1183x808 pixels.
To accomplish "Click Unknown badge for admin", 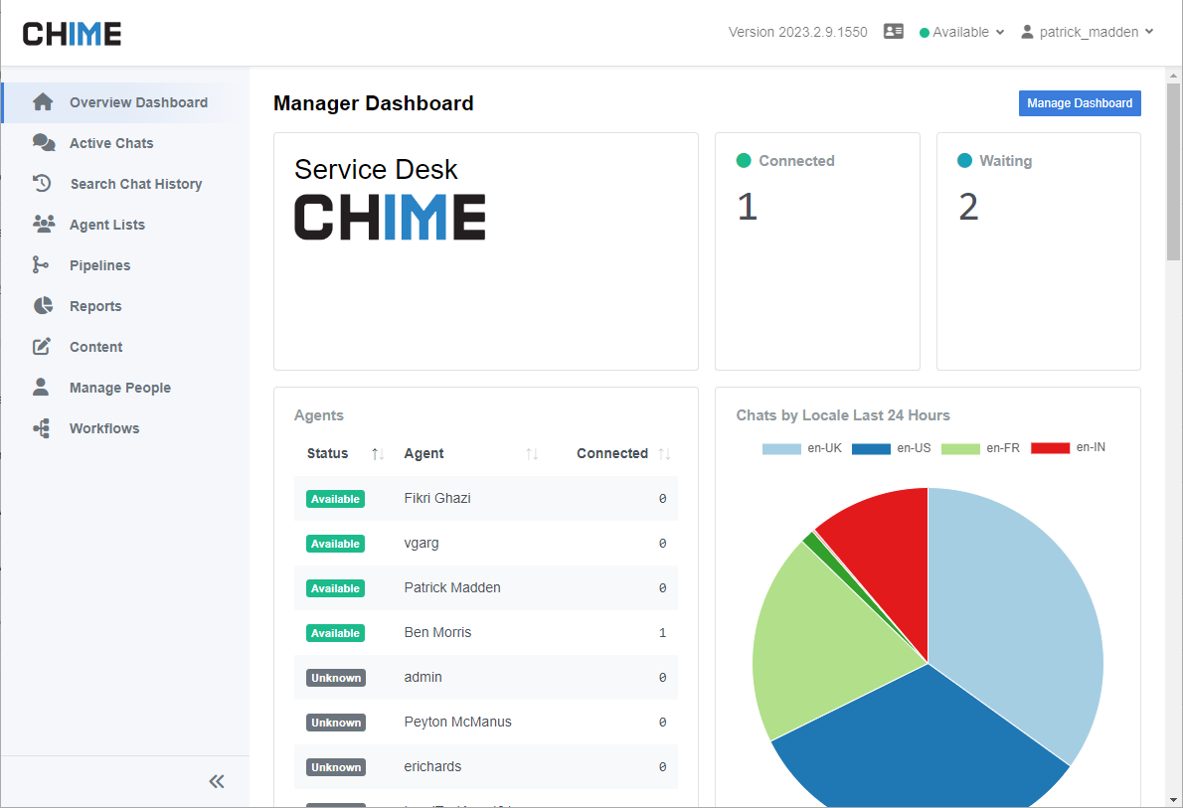I will [336, 678].
